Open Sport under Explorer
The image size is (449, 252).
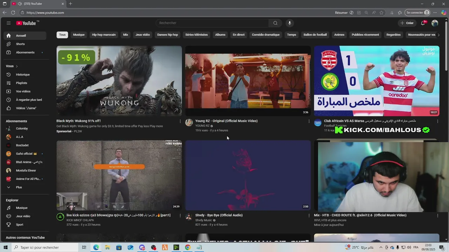coord(25,225)
